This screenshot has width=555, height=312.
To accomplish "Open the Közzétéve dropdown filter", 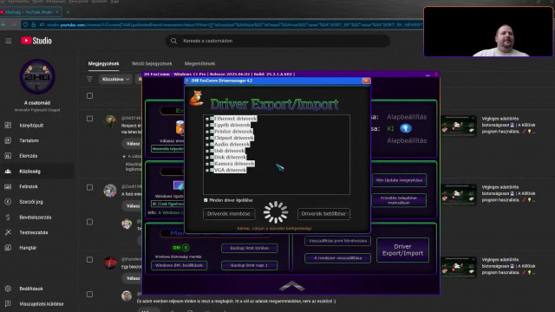I will point(115,79).
